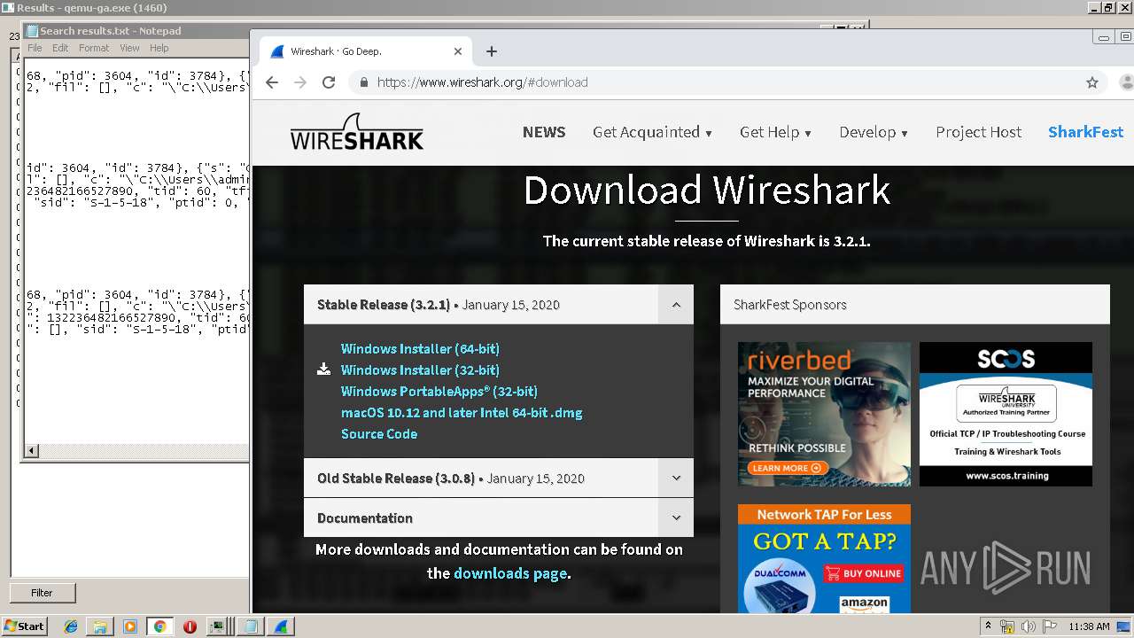Open Notepad Help menu
Screen dimensions: 1134x638
coord(159,48)
